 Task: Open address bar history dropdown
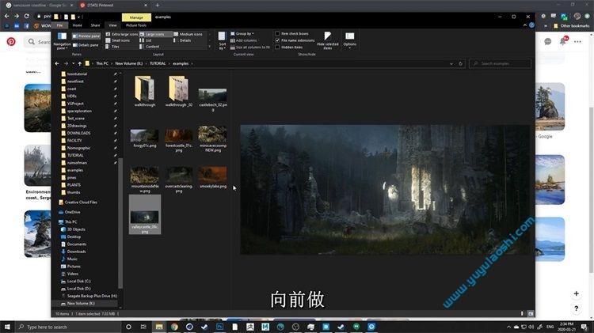[x=451, y=63]
